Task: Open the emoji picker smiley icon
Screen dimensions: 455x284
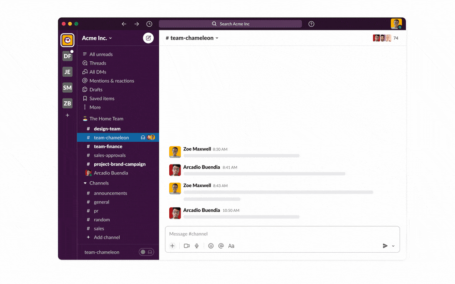Action: tap(211, 246)
